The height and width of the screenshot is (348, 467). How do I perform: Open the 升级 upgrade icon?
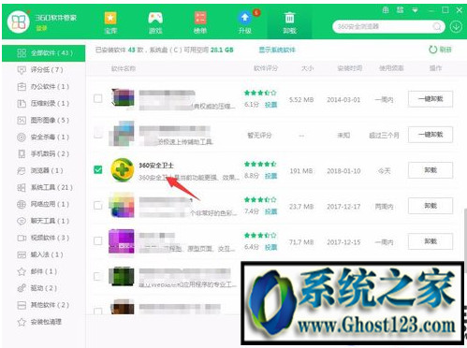(245, 19)
